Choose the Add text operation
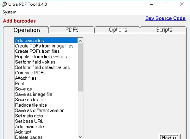Image resolution: width=190 pixels, height=139 pixels. pos(46,132)
